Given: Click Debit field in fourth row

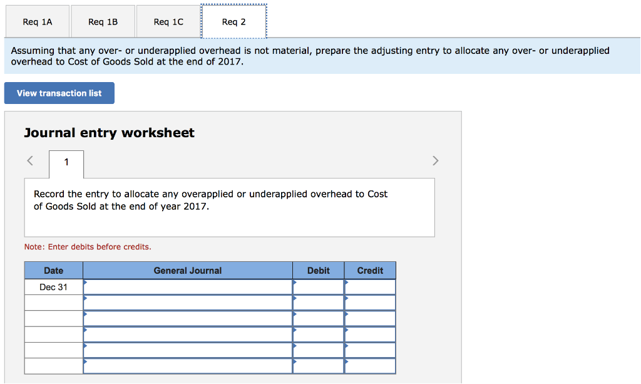Looking at the screenshot, I should (318, 335).
